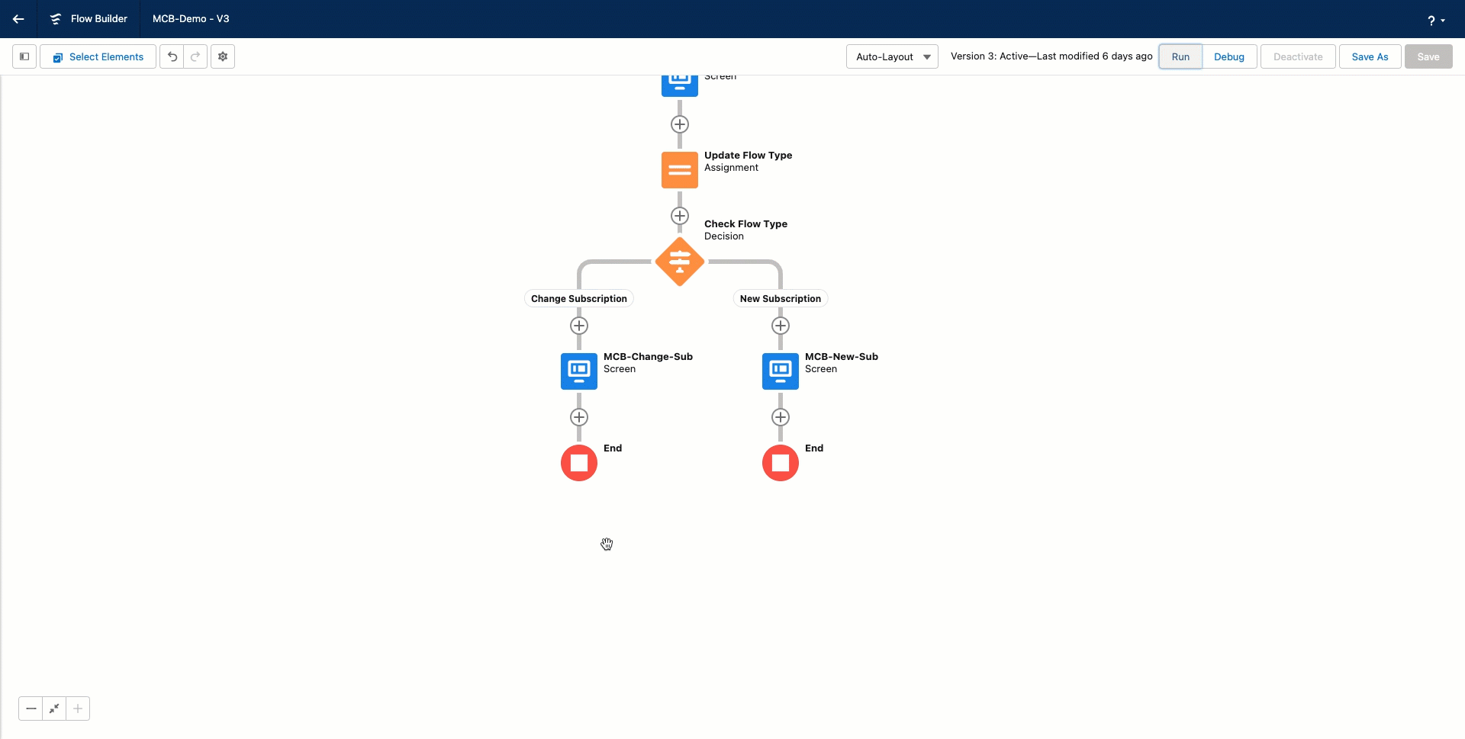Select the Update Flow Type assignment icon

679,170
